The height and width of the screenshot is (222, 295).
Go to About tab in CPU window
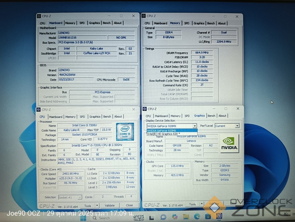[118, 117]
